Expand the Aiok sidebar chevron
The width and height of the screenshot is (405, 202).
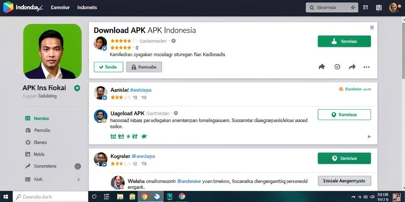coord(78,180)
